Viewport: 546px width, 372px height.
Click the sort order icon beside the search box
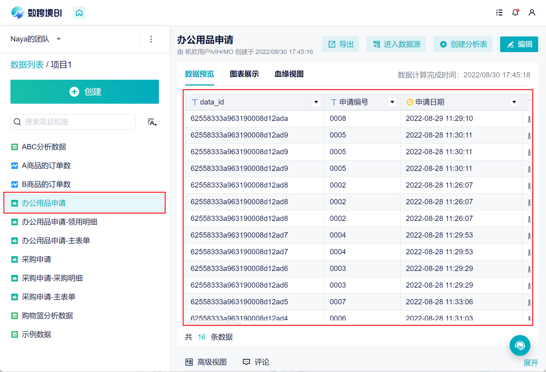click(x=152, y=122)
